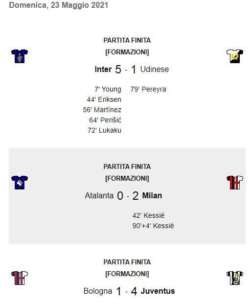Screen dimensions: 252x305
Task: Open FORMAZIONI for Atalanta vs Milan
Action: [127, 178]
